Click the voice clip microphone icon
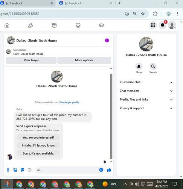183x189 pixels. (x=8, y=170)
